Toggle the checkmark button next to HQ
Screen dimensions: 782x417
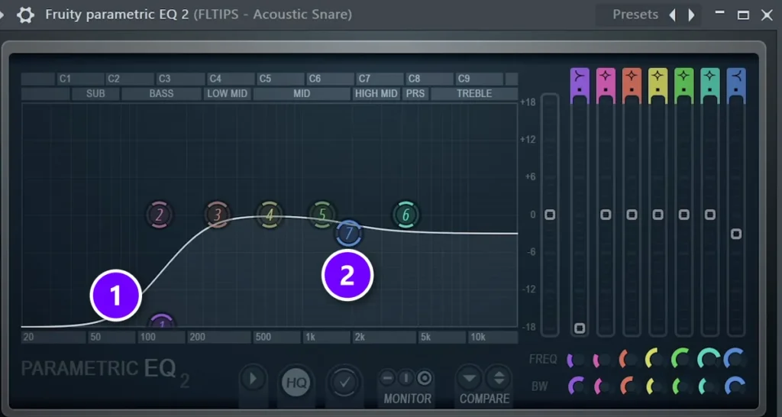click(x=344, y=383)
